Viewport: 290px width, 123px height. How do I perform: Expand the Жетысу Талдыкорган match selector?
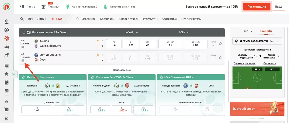coord(257,41)
